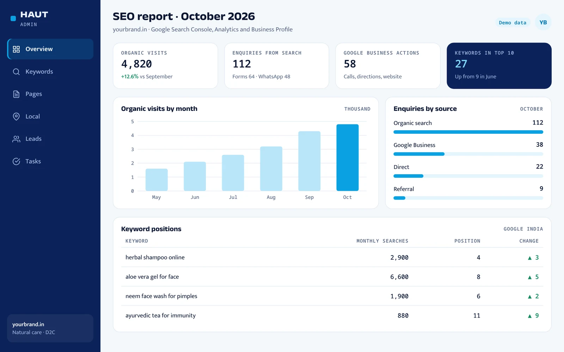
Task: Click position 11 for ayurvedic tea
Action: coord(477,316)
